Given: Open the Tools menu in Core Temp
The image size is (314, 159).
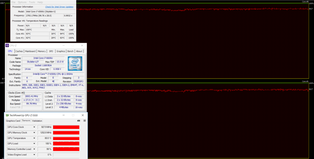Looking at the screenshot, I should [x=32, y=2].
